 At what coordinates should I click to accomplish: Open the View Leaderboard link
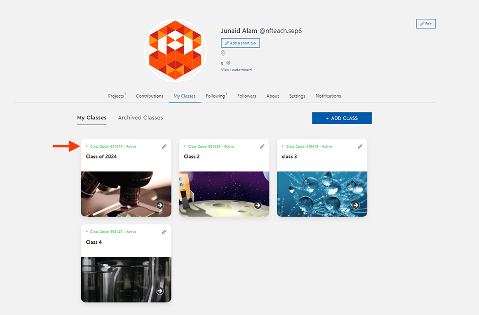[236, 70]
